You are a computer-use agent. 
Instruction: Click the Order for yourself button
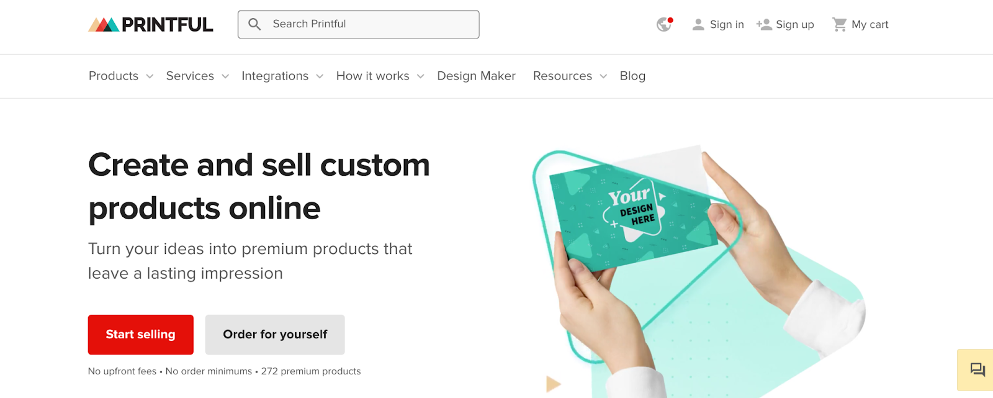click(x=275, y=335)
